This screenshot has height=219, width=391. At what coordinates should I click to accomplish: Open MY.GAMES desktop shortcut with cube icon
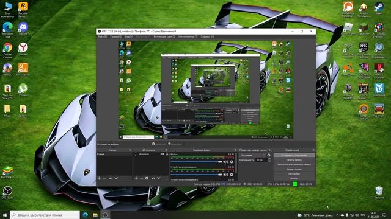click(x=379, y=30)
